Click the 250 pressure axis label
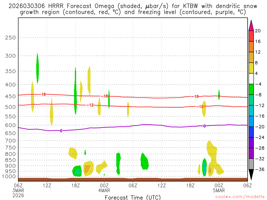The width and height of the screenshot is (267, 200). point(10,37)
